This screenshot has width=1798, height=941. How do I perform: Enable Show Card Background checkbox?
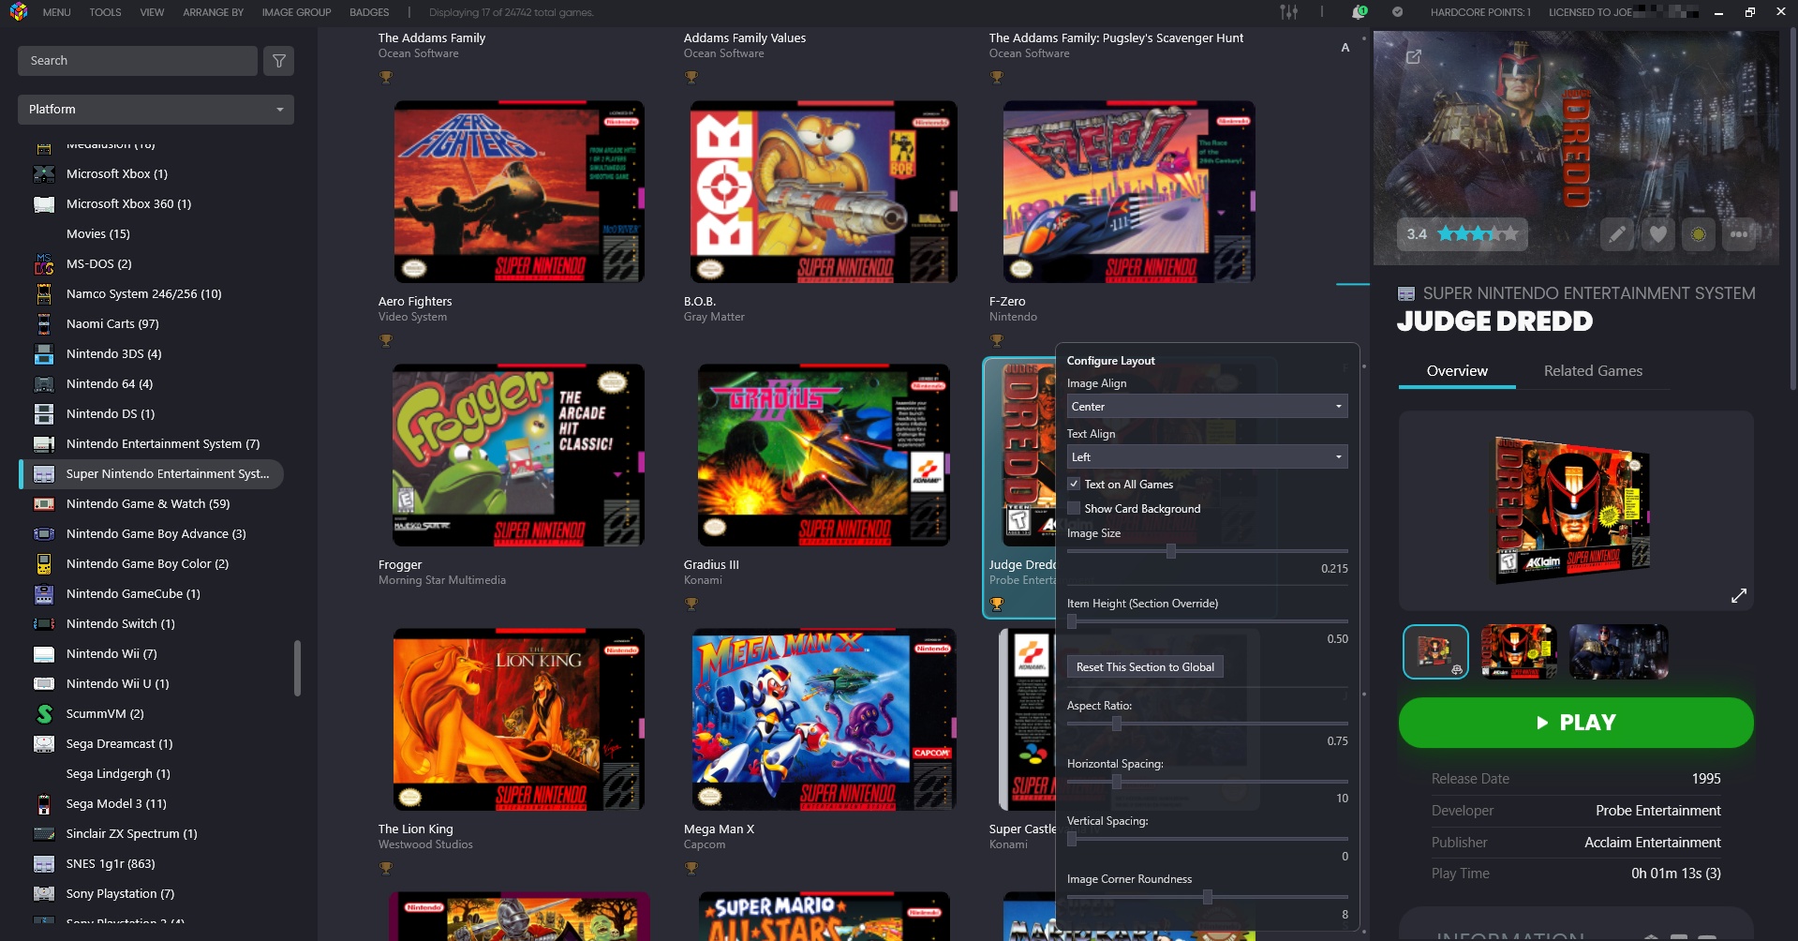[1074, 509]
